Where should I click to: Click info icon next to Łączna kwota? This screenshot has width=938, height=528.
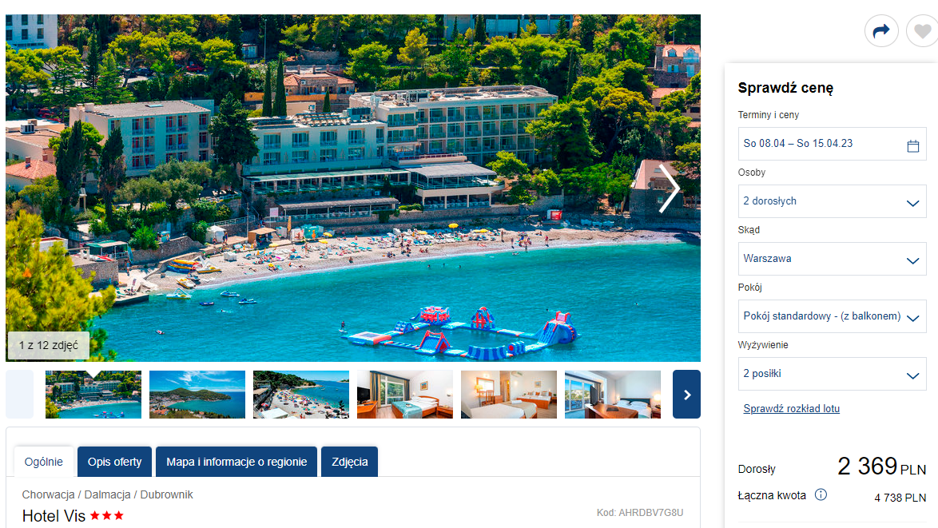point(821,494)
